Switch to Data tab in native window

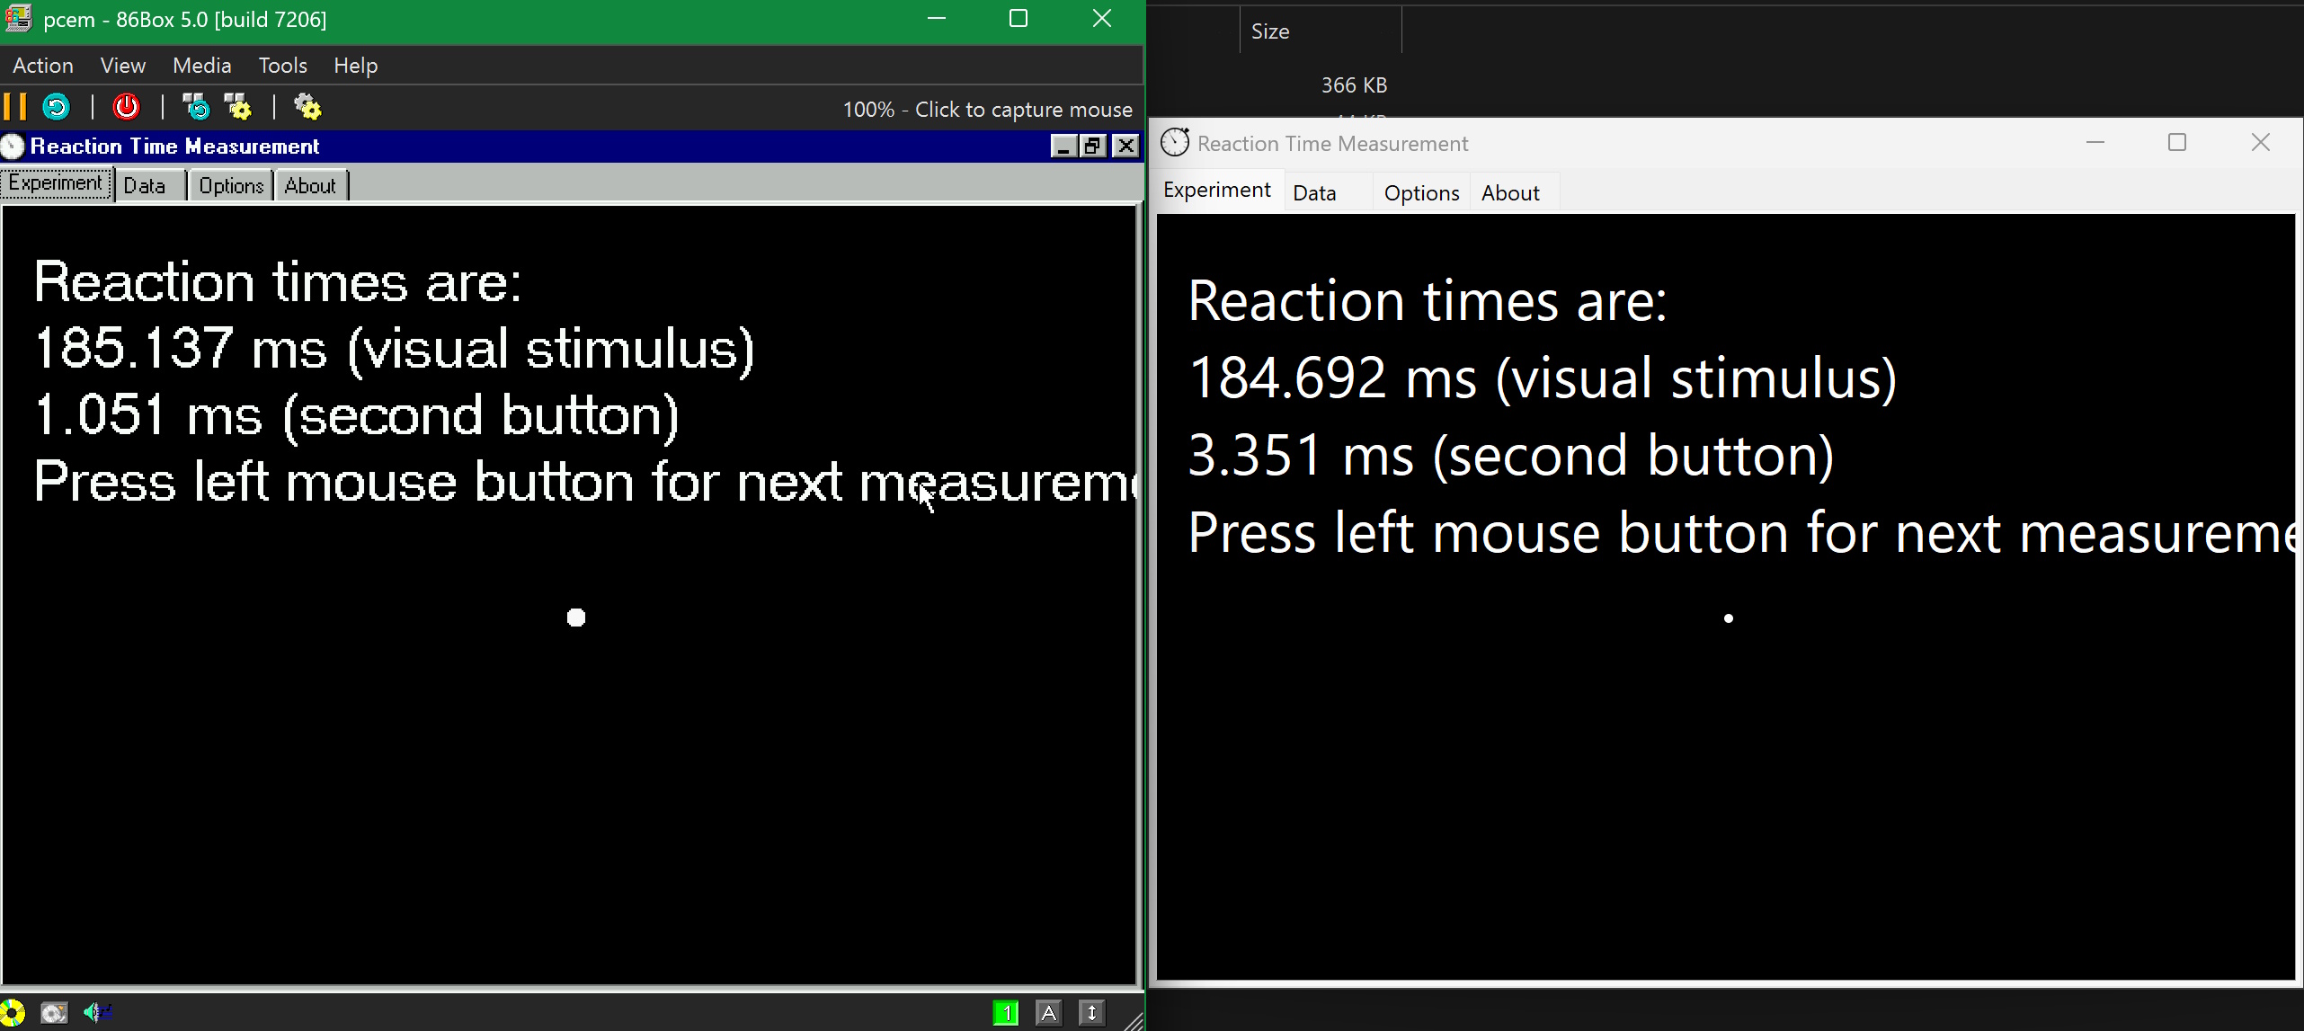[1327, 193]
